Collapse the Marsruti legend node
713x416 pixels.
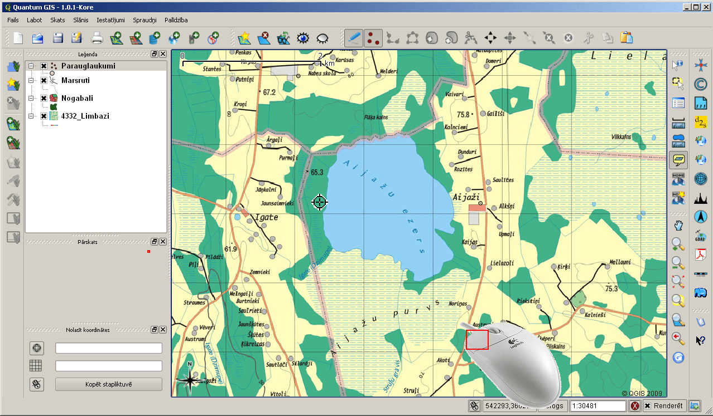click(32, 80)
